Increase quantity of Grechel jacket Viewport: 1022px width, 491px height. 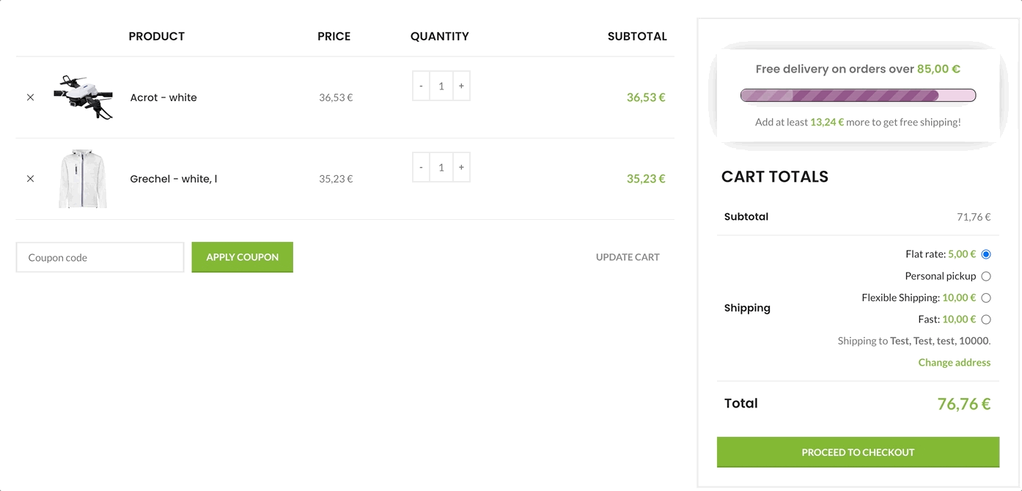tap(461, 167)
